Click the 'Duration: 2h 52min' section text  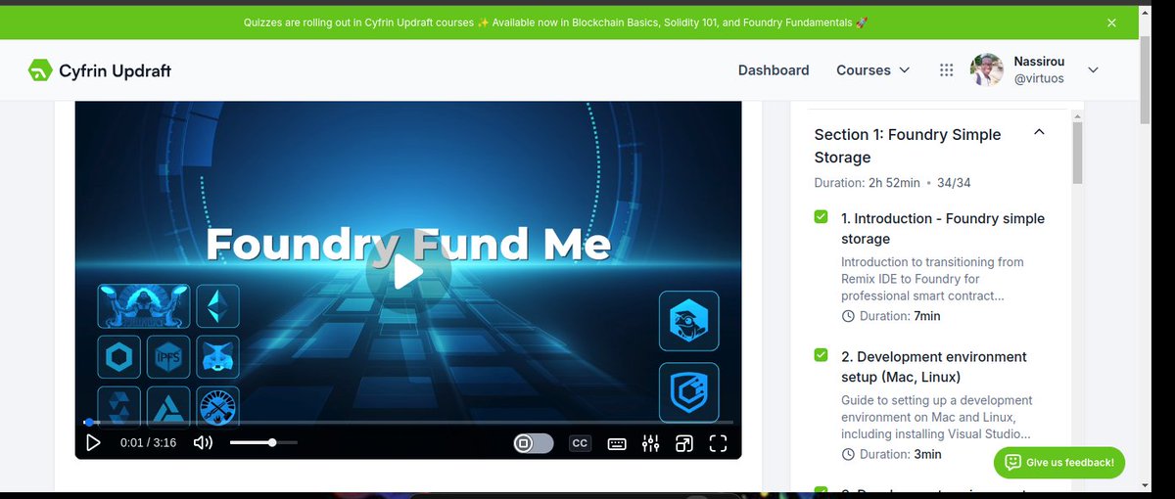(867, 183)
